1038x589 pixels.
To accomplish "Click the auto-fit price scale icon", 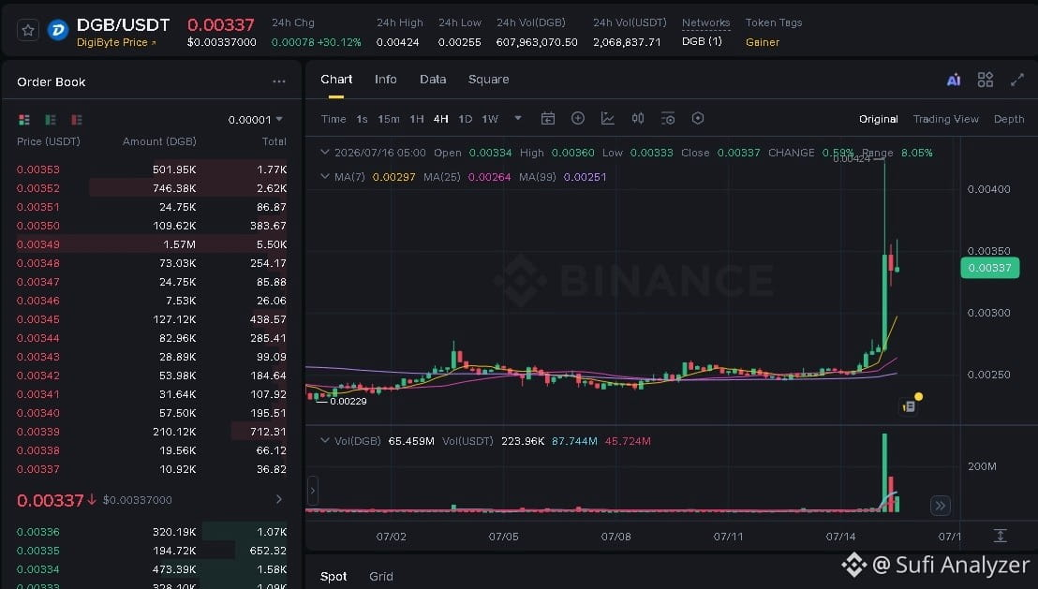I will tap(1000, 536).
